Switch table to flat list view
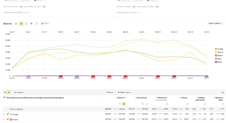This screenshot has height=123, width=226. point(5,92)
